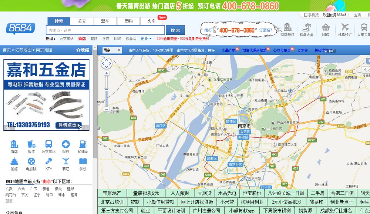The width and height of the screenshot is (370, 214).
Task: Click the 鼓楼区 label on map
Action: [x=231, y=121]
